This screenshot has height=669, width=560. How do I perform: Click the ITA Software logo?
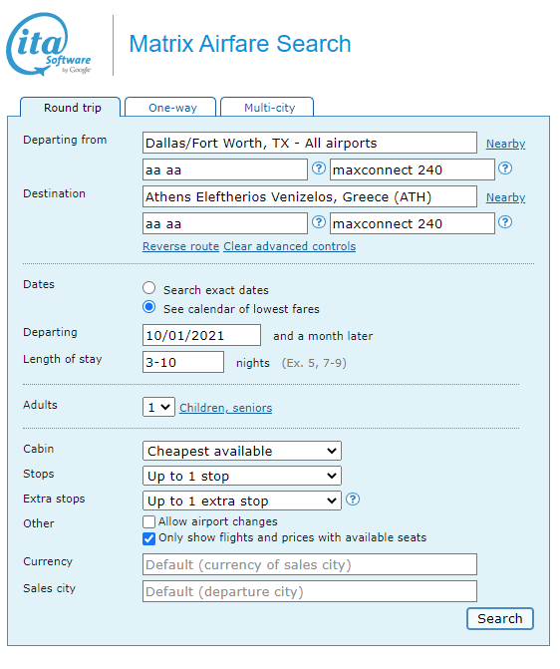49,45
